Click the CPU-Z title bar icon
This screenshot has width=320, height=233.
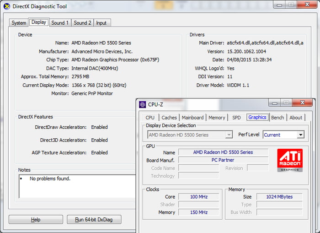pos(142,104)
